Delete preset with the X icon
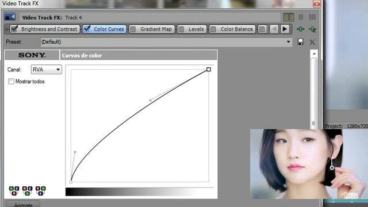368x207 pixels. tap(312, 42)
